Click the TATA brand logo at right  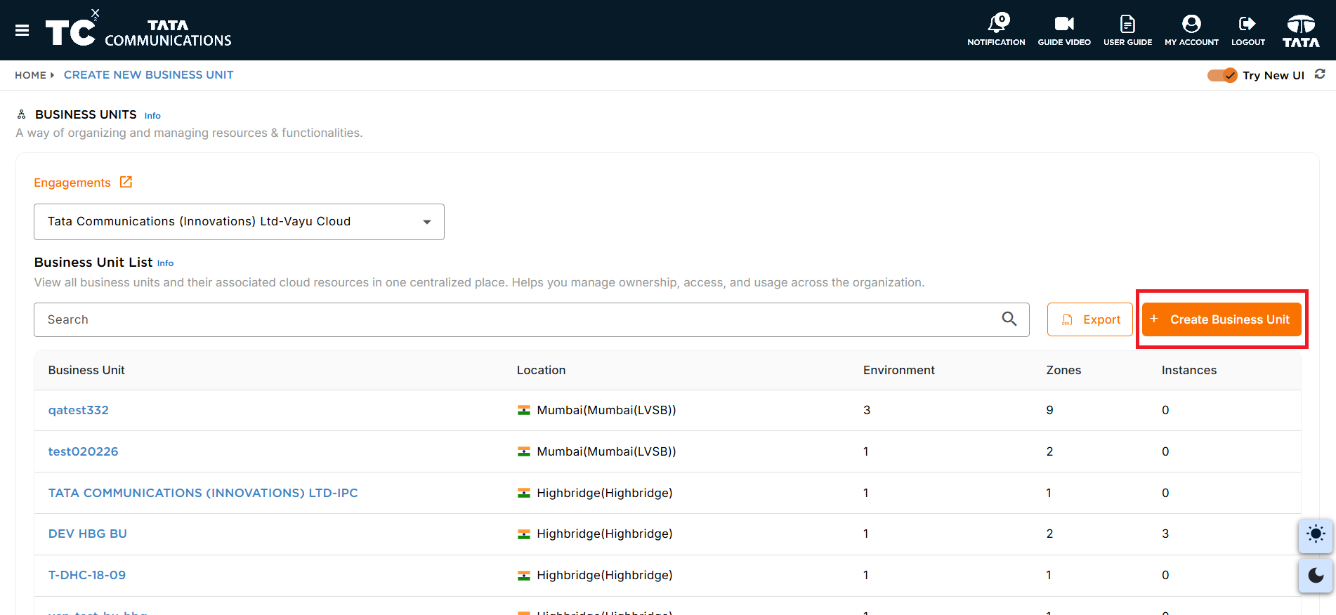1301,31
